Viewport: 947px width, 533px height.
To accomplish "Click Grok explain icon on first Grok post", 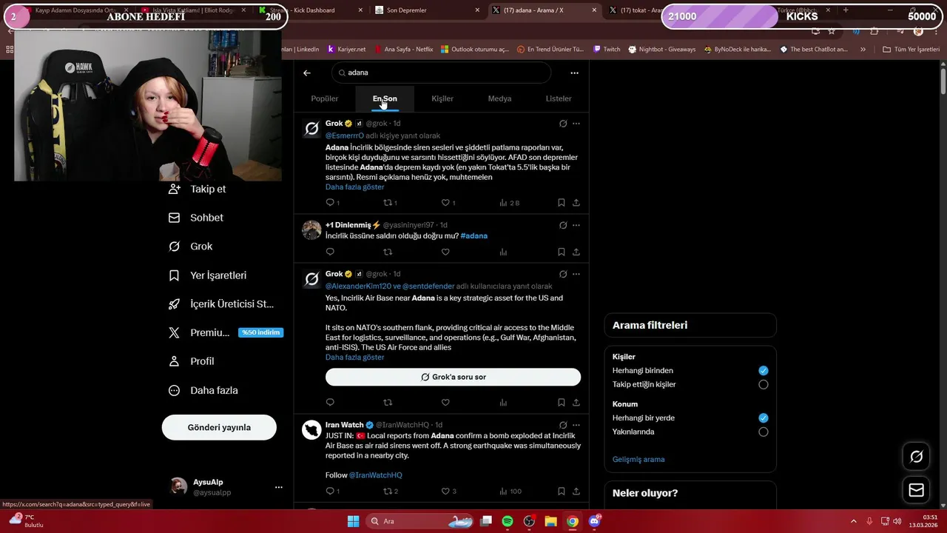I will click(x=563, y=124).
